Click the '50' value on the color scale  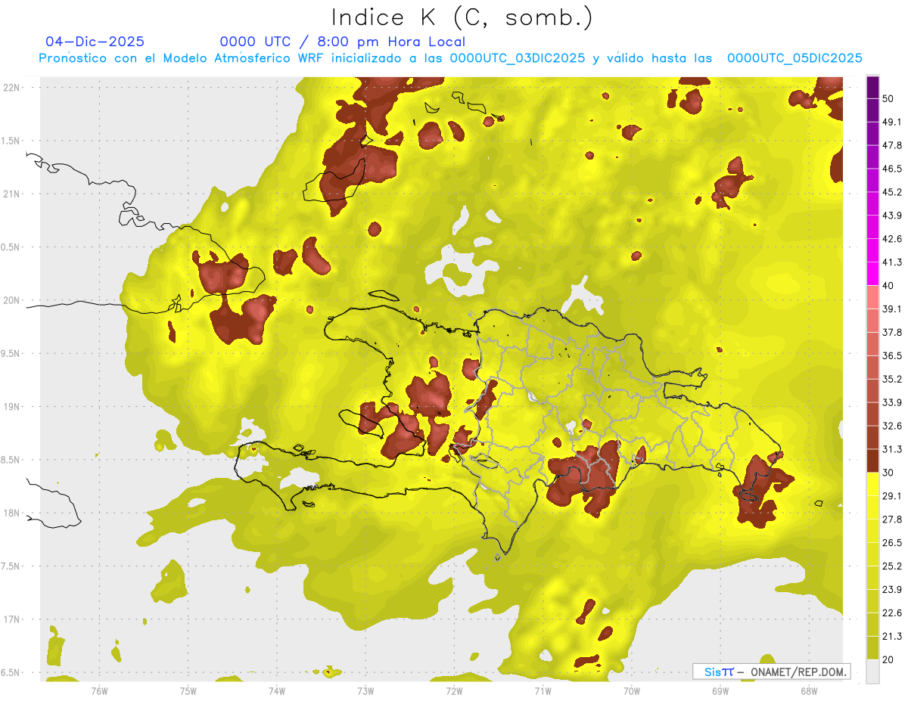click(888, 98)
